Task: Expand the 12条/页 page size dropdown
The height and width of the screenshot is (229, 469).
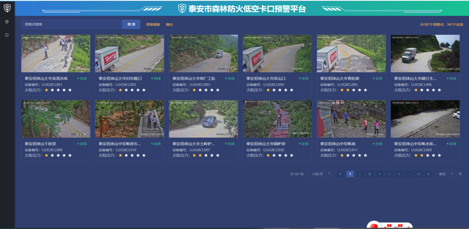Action: (319, 174)
